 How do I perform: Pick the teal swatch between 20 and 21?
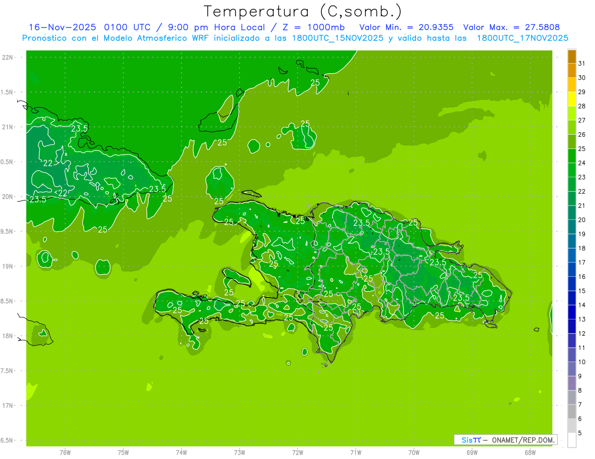click(572, 212)
